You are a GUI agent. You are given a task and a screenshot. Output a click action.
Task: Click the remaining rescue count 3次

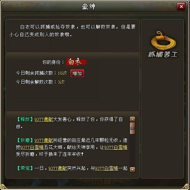(x=61, y=82)
